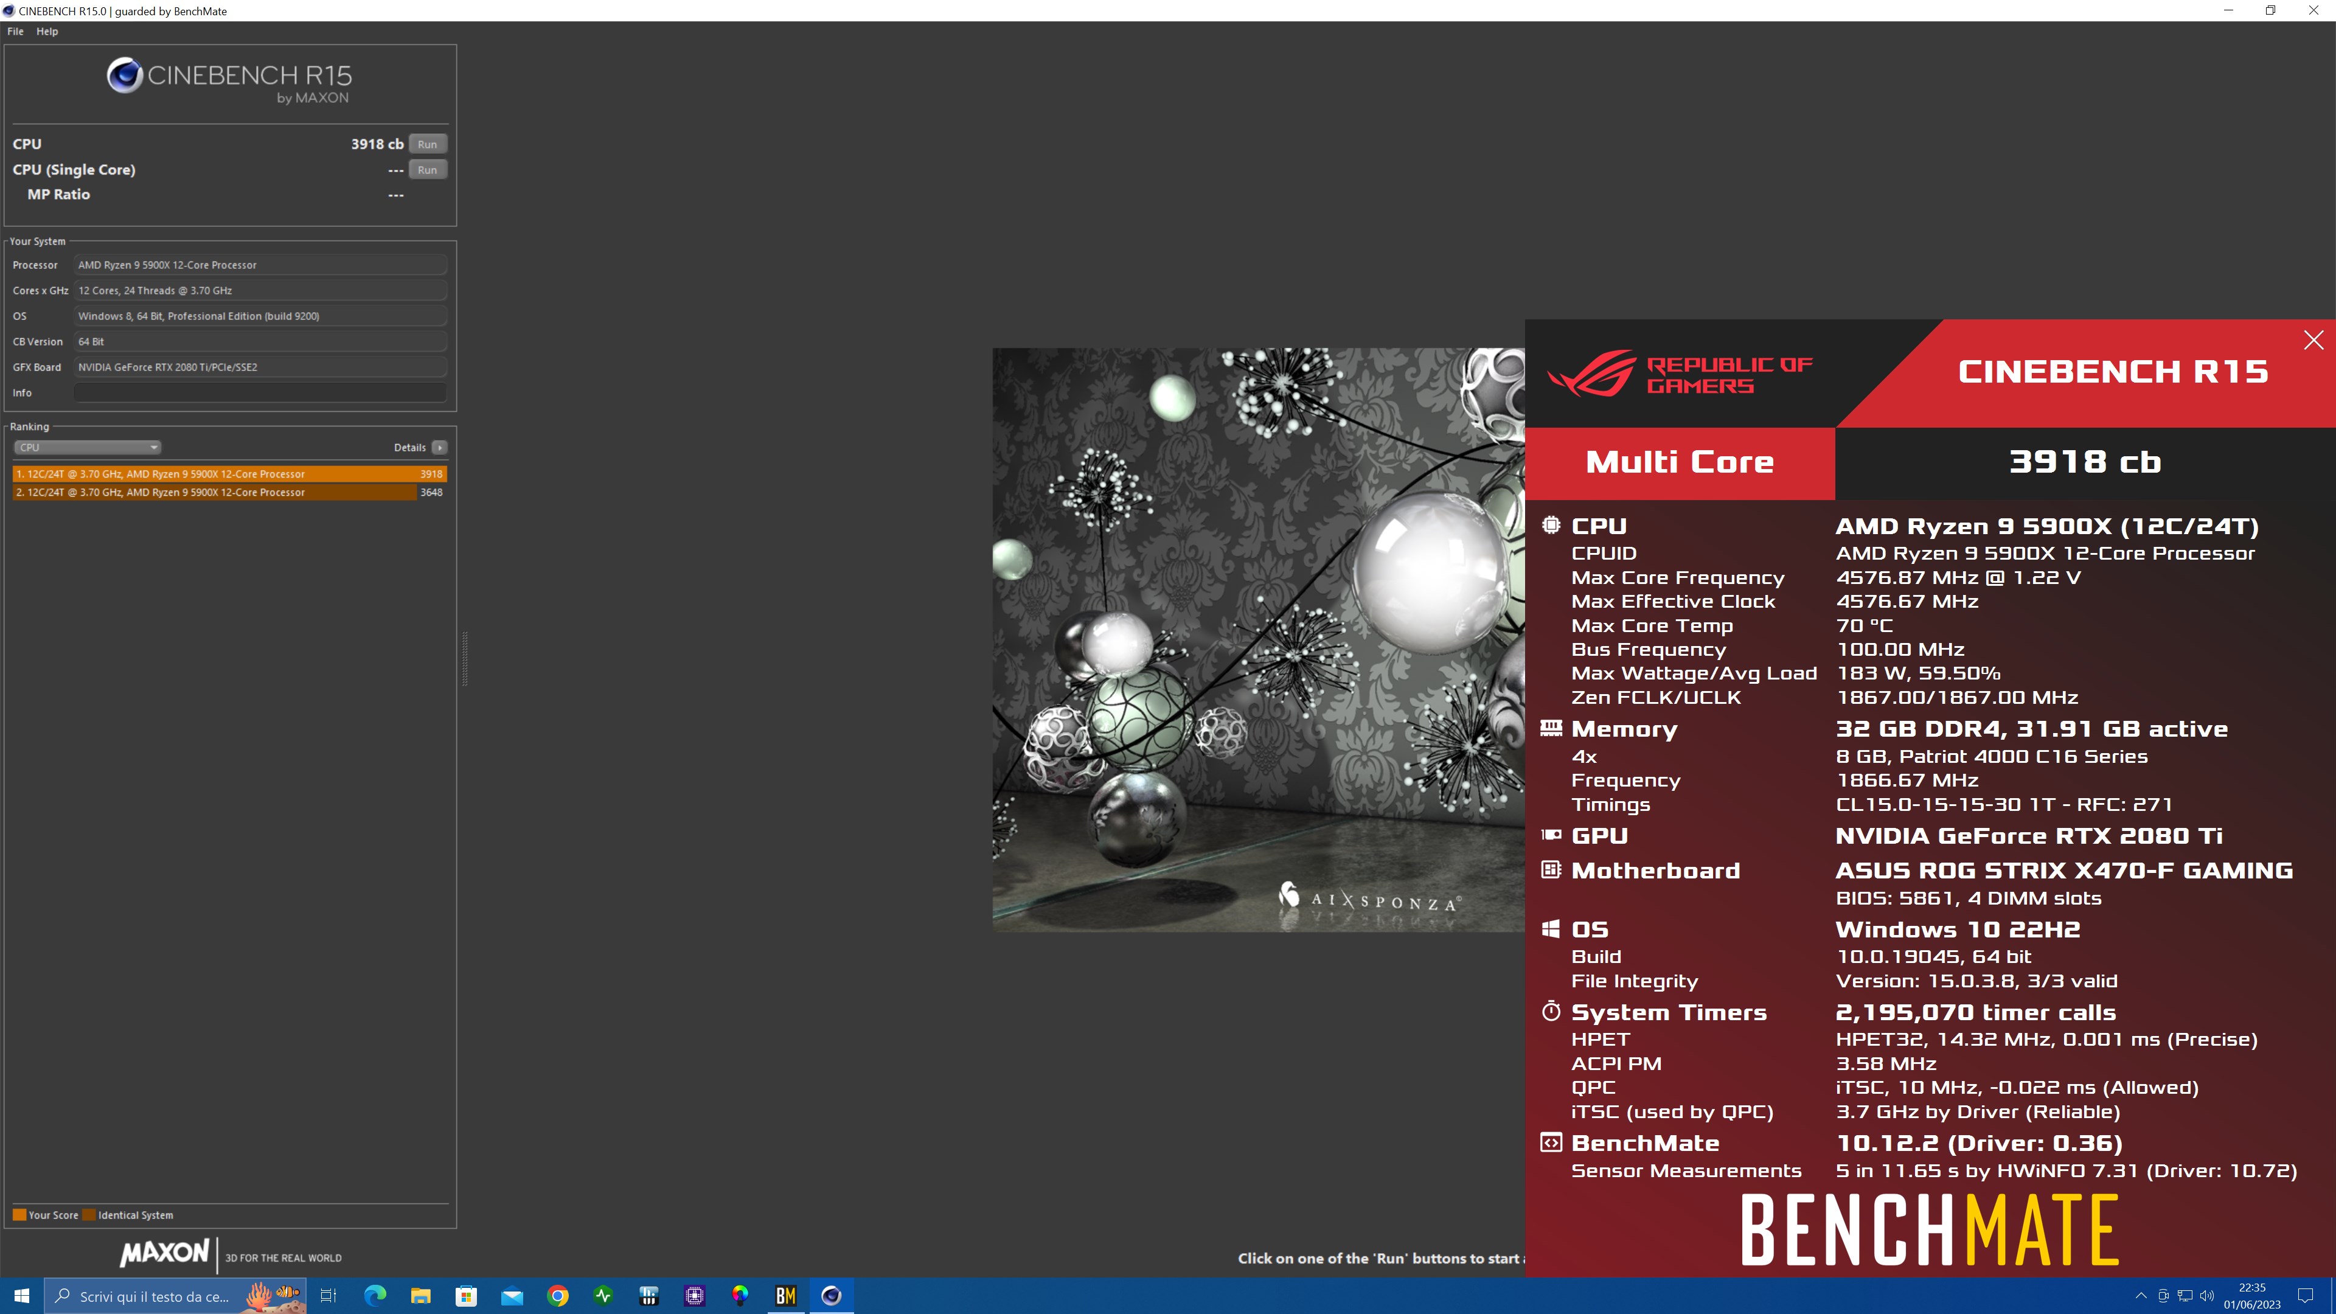
Task: Open the purple CPU chip app in taskbar
Action: 695,1296
